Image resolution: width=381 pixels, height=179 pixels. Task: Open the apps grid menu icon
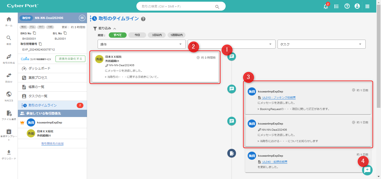click(367, 6)
